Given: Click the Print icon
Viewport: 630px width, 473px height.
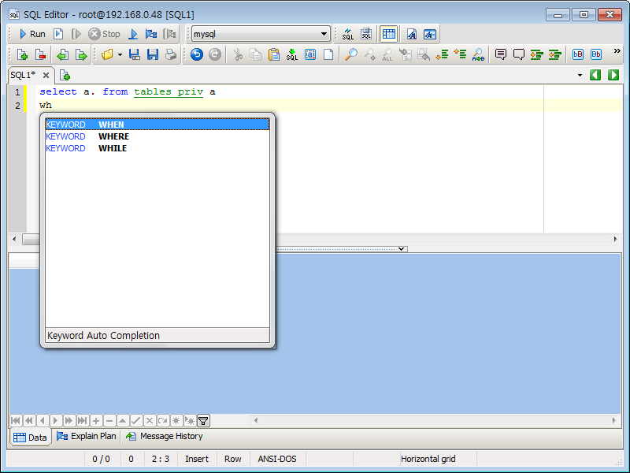Looking at the screenshot, I should pyautogui.click(x=171, y=54).
